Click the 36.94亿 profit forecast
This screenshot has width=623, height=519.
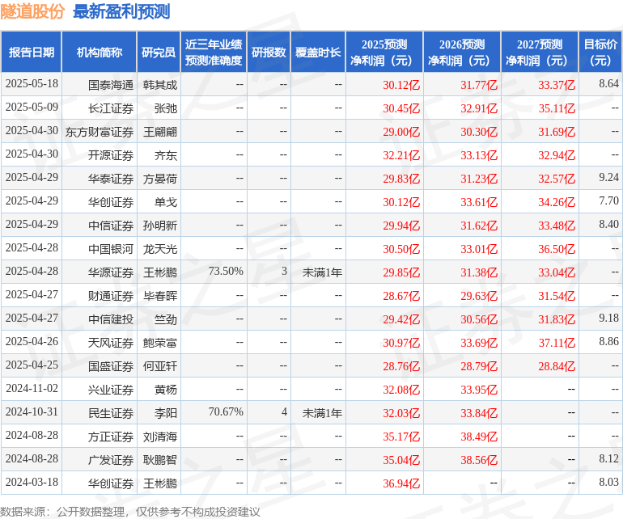pyautogui.click(x=401, y=483)
